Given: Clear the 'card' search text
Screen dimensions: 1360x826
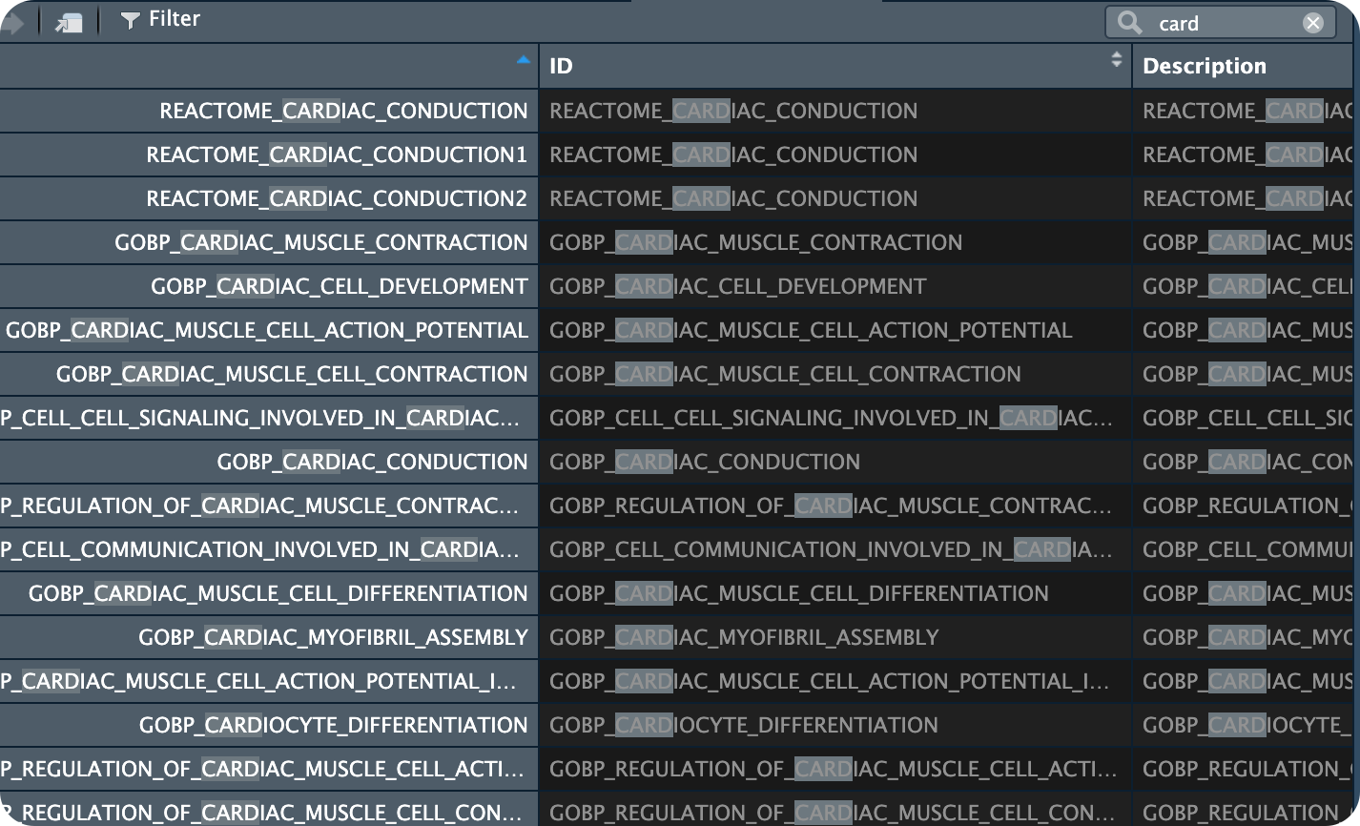Looking at the screenshot, I should pos(1313,24).
